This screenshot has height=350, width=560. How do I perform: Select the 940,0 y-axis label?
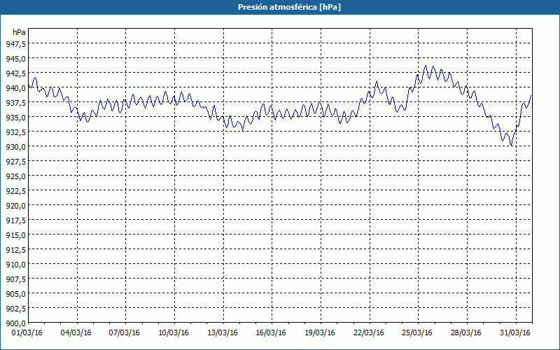(x=15, y=88)
